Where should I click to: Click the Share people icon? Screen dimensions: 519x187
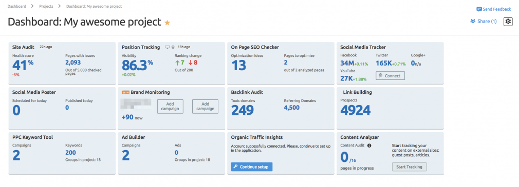[473, 21]
